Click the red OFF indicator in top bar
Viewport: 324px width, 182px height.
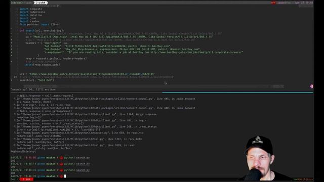(273, 3)
